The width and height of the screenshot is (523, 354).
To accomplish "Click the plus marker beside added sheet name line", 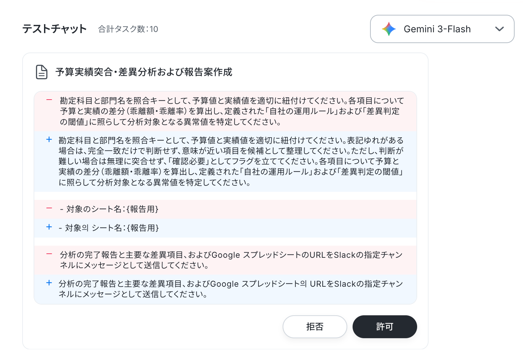I will point(49,227).
